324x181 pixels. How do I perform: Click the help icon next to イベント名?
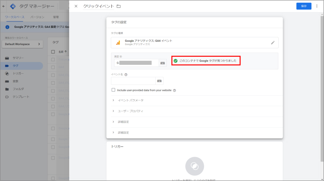126,75
